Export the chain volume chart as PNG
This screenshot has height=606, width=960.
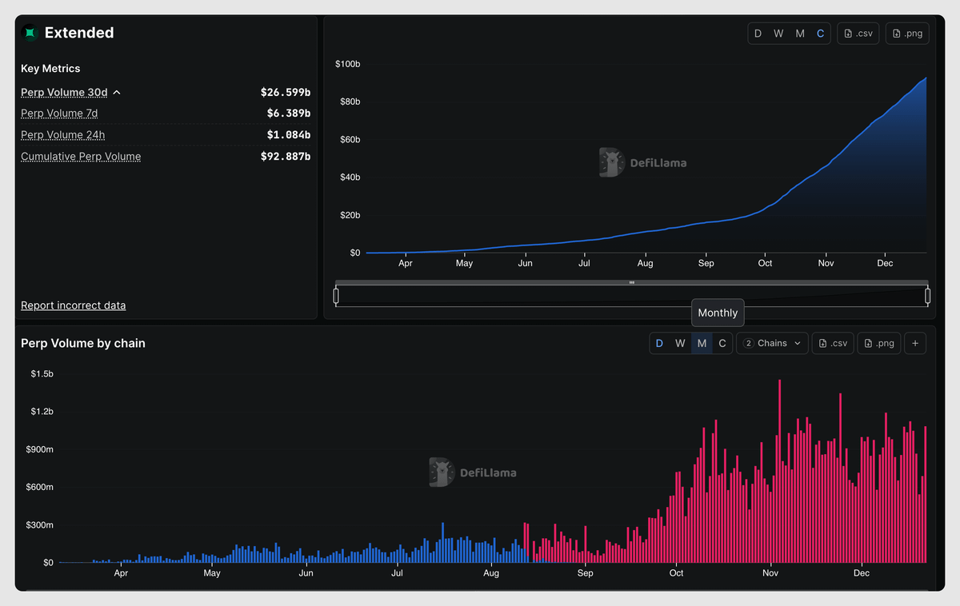point(878,342)
